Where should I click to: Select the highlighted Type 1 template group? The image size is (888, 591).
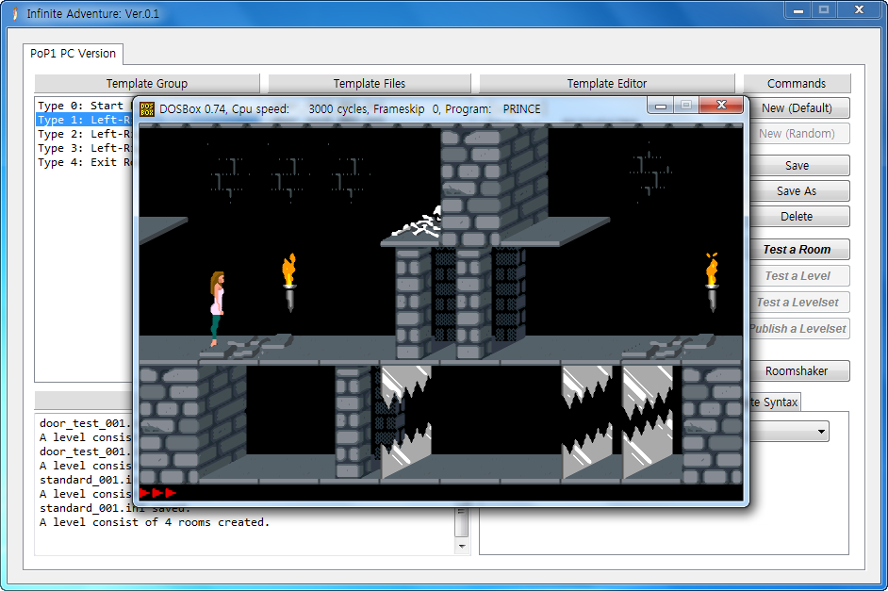84,120
